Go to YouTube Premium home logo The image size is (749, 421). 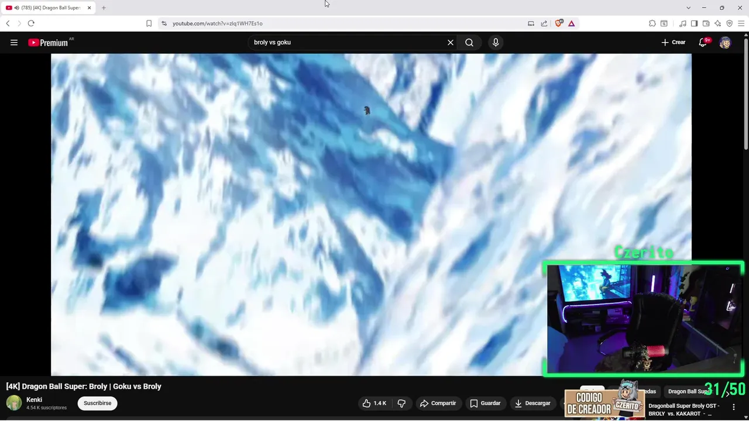pos(48,43)
